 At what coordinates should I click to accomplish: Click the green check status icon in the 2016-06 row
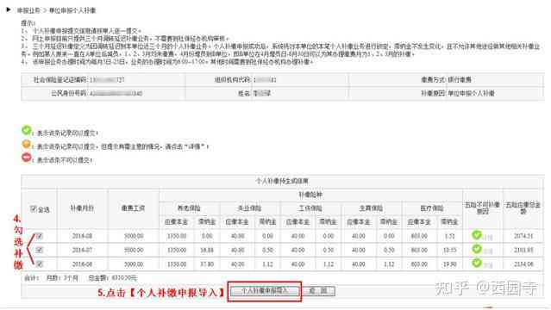[x=477, y=263]
